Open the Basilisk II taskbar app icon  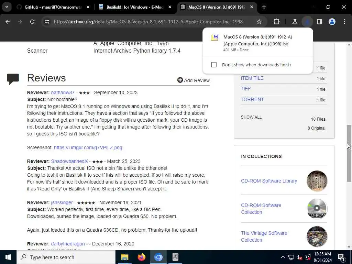click(175, 257)
